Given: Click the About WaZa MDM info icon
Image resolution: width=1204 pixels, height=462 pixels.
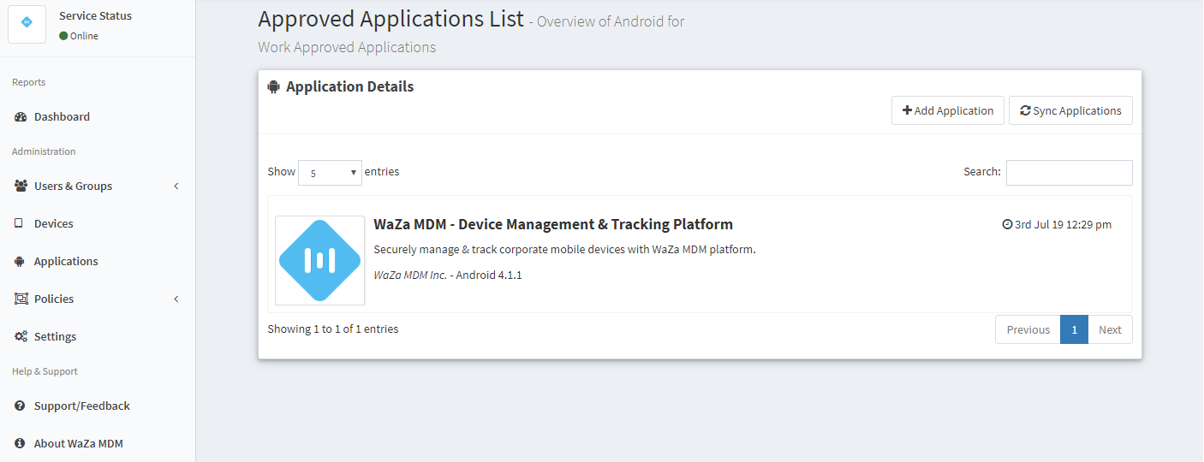Looking at the screenshot, I should (x=20, y=443).
